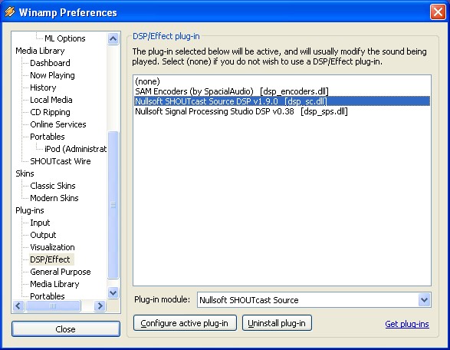Select General Purpose plug-ins page
450x350 pixels.
[61, 272]
